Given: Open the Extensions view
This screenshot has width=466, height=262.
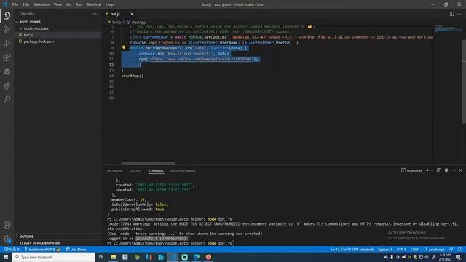Looking at the screenshot, I should tap(7, 57).
